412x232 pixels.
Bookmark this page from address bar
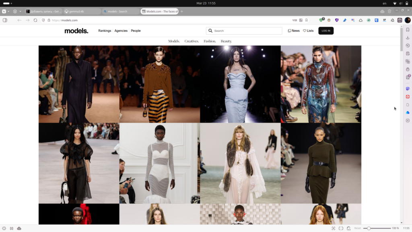[306, 20]
